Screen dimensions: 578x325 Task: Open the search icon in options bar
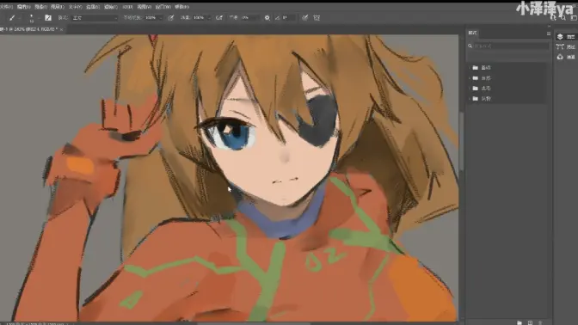click(x=563, y=18)
